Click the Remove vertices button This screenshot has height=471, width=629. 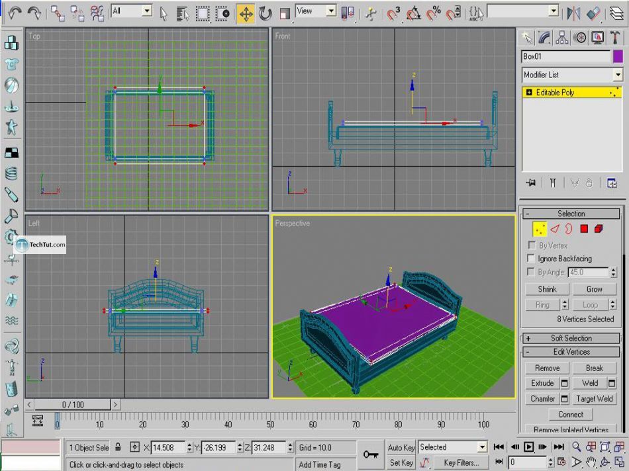click(x=547, y=368)
